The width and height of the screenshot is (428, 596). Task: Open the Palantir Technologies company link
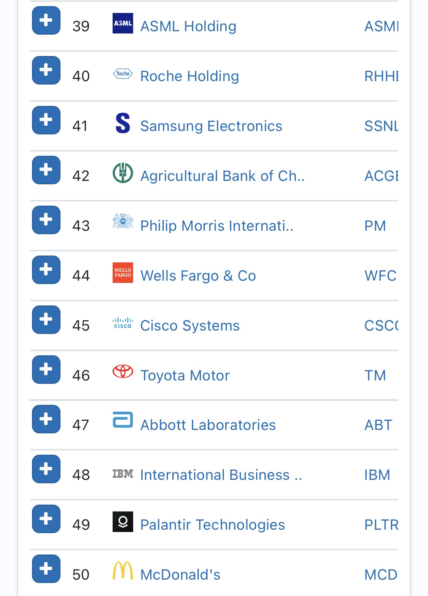pyautogui.click(x=212, y=525)
